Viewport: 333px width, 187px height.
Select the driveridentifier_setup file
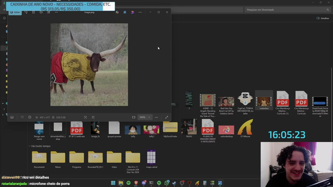58,131
